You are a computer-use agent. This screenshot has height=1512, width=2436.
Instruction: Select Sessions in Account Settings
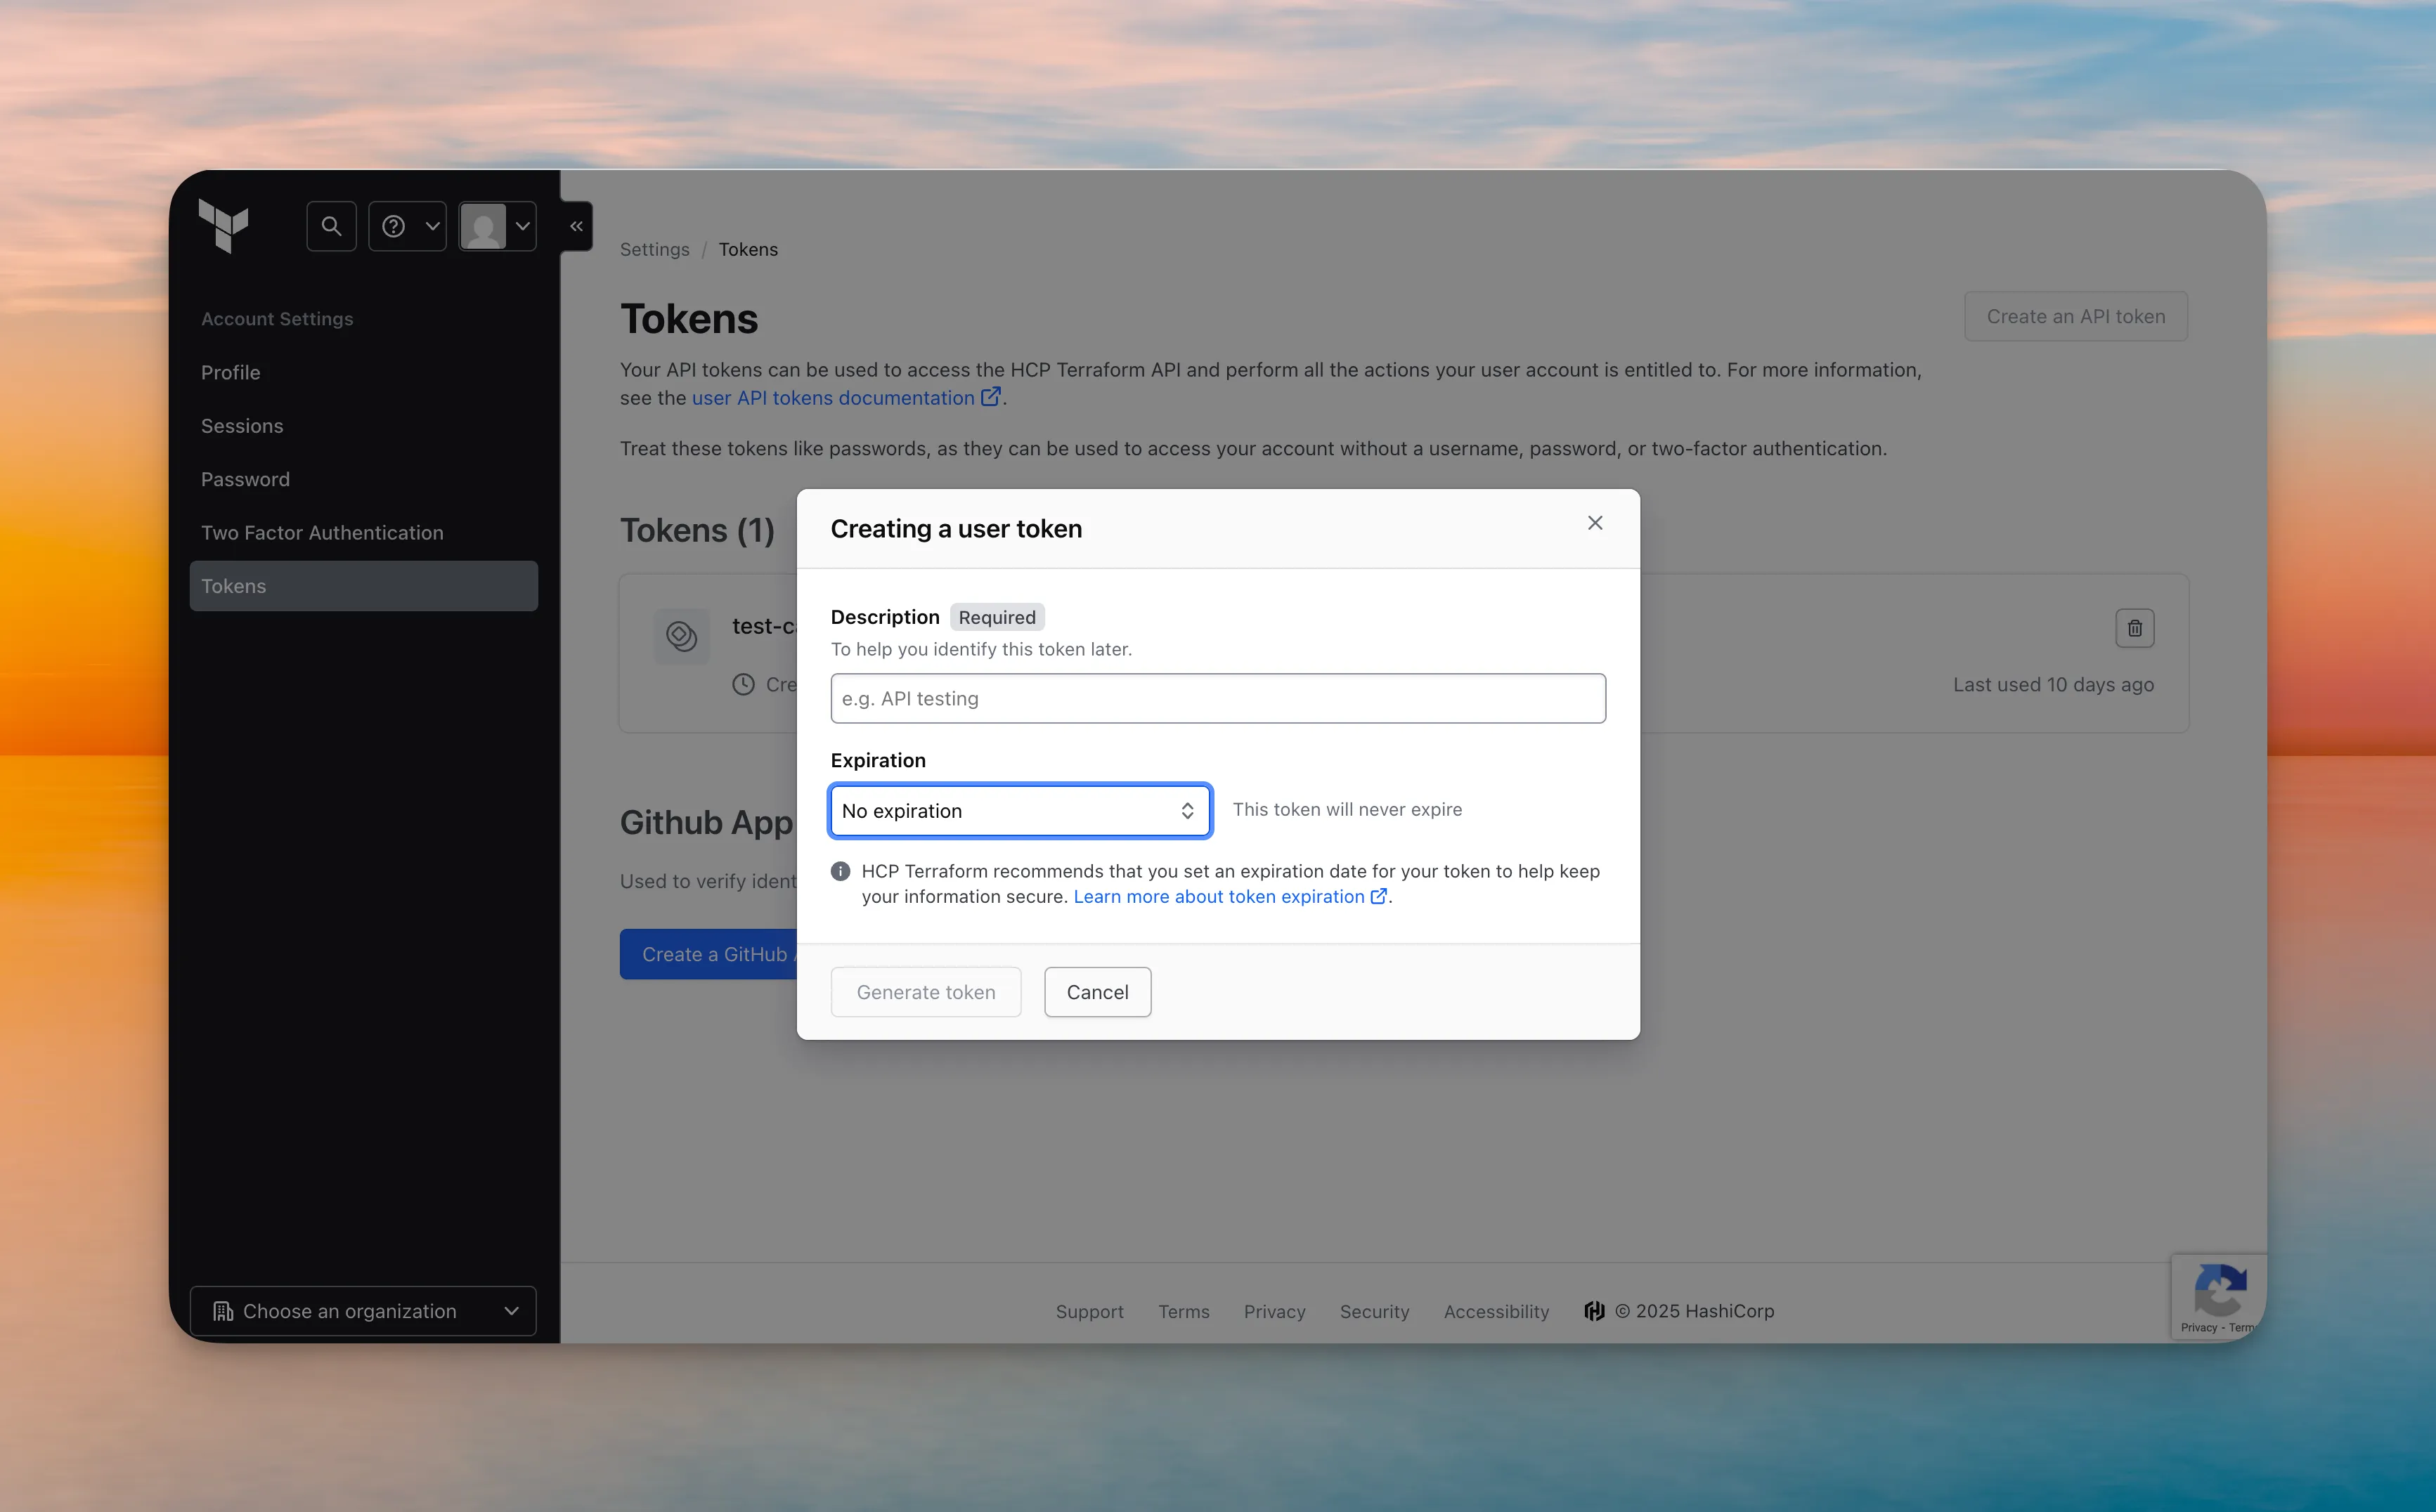pos(242,425)
